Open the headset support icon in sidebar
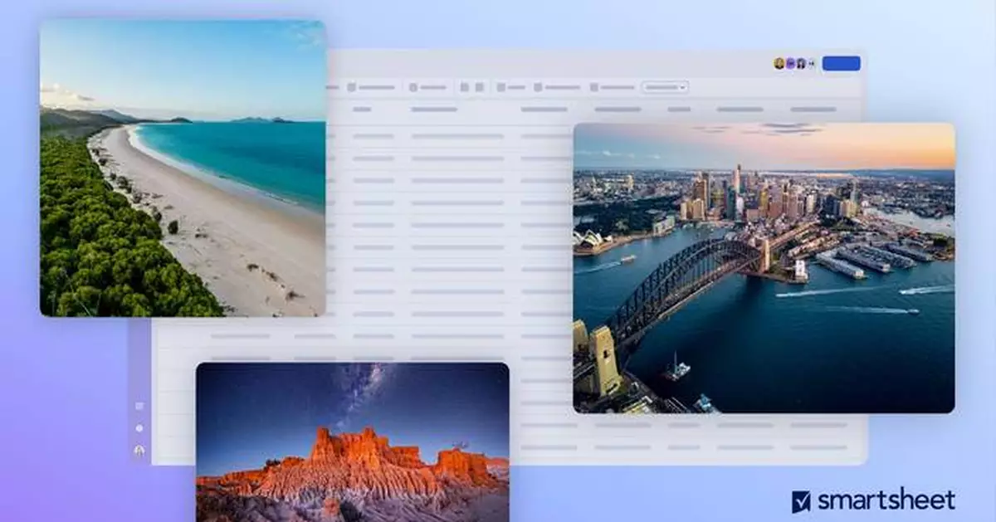 (139, 451)
